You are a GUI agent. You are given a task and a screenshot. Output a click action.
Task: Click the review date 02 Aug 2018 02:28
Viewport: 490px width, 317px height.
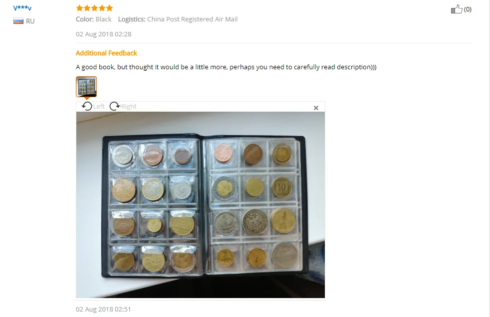tap(103, 34)
